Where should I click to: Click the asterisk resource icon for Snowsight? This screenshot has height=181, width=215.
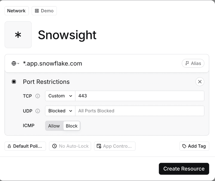[18, 35]
